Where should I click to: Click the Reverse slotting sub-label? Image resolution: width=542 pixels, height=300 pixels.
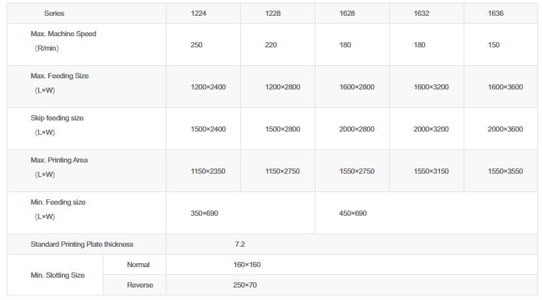pyautogui.click(x=140, y=285)
